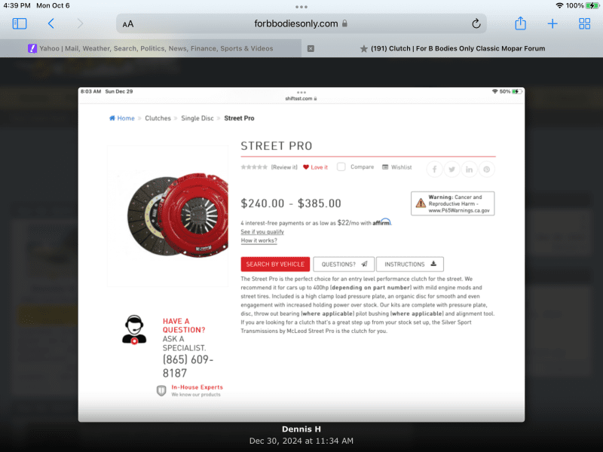
Task: Add a new tab with plus icon
Action: pos(552,24)
